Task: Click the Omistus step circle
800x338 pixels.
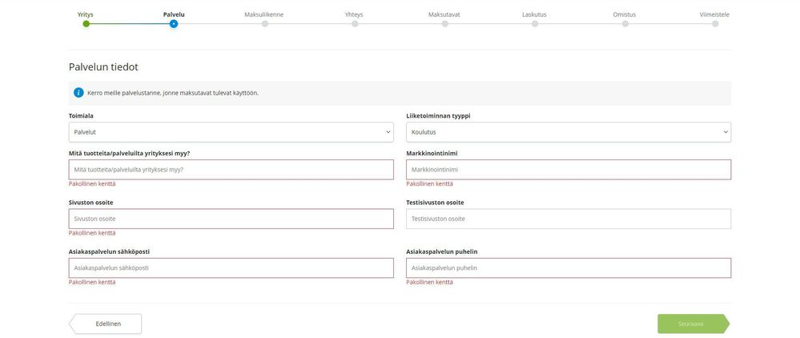Action: pos(625,23)
